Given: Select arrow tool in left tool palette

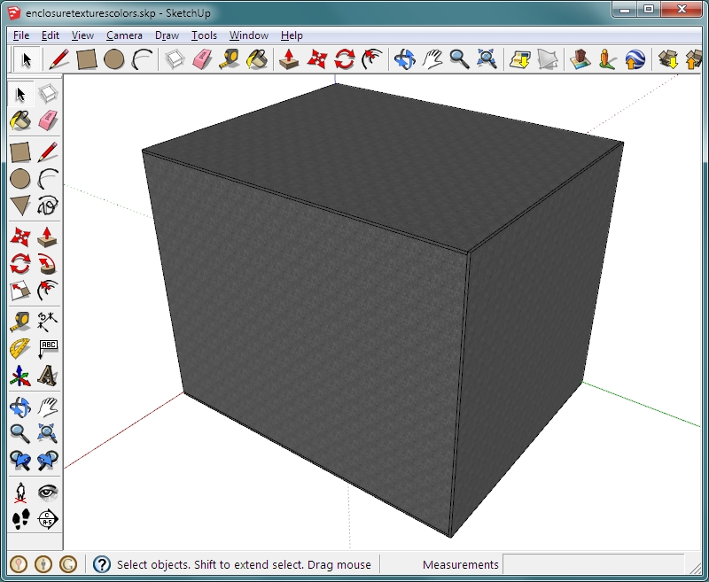Looking at the screenshot, I should coord(20,94).
